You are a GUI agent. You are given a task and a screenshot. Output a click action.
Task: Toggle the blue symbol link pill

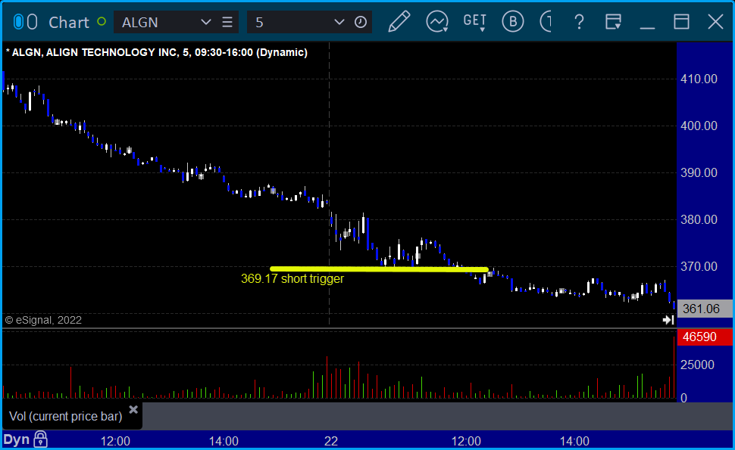click(x=18, y=22)
